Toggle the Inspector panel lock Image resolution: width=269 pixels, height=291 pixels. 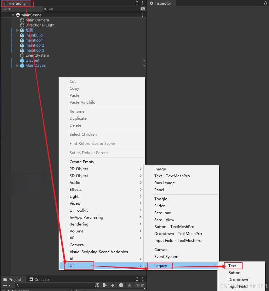click(x=266, y=3)
